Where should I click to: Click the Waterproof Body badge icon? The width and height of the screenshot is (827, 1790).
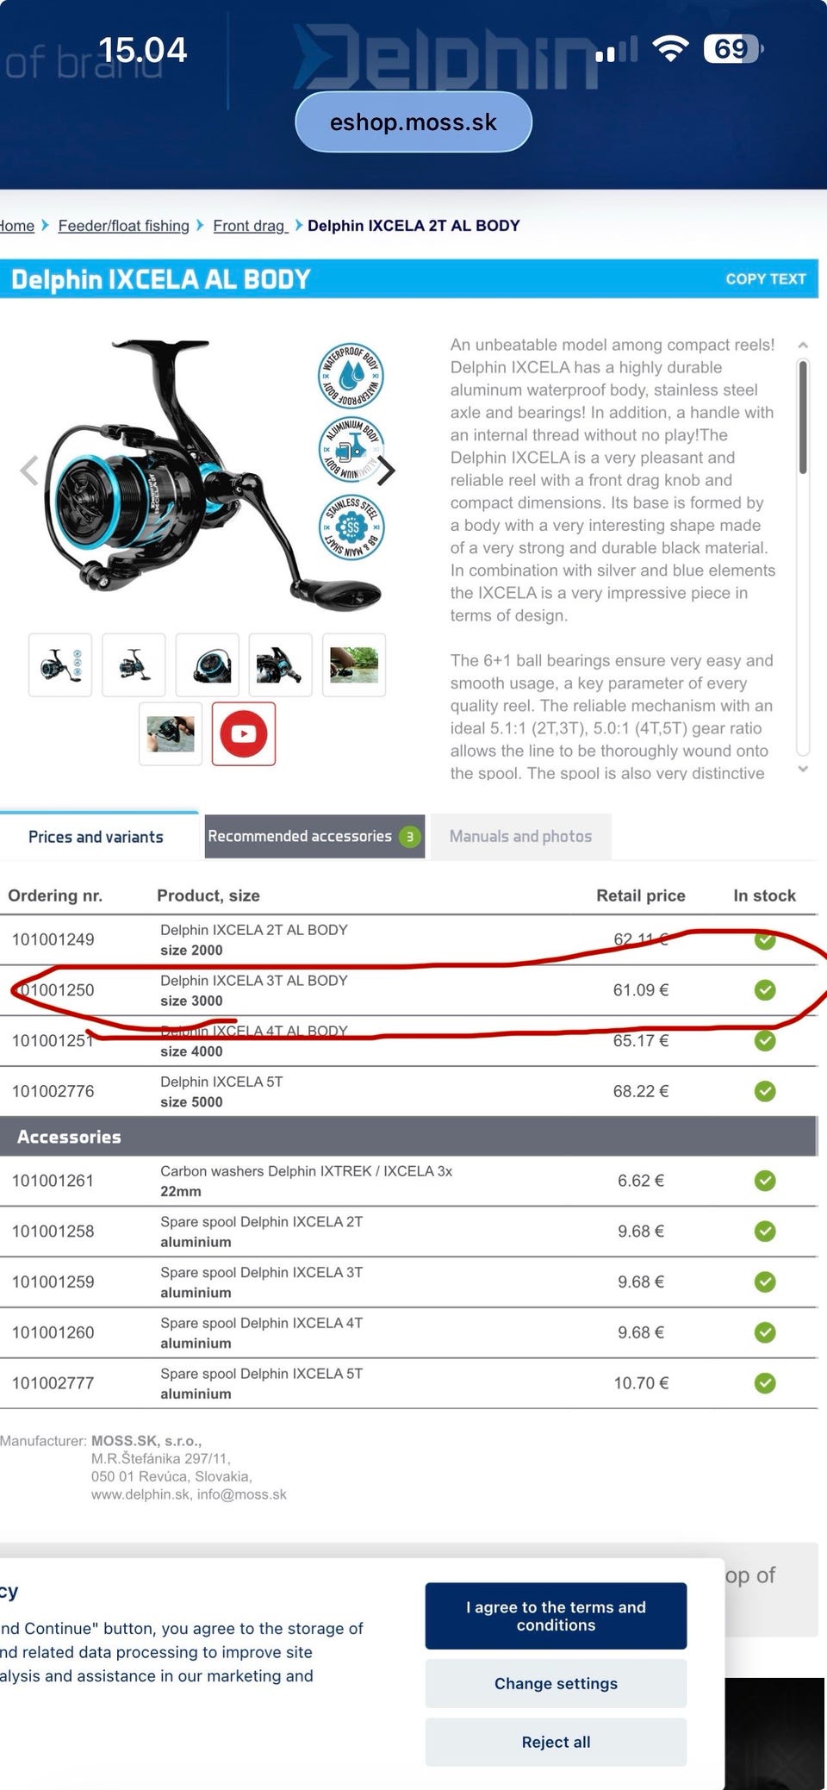click(x=351, y=375)
